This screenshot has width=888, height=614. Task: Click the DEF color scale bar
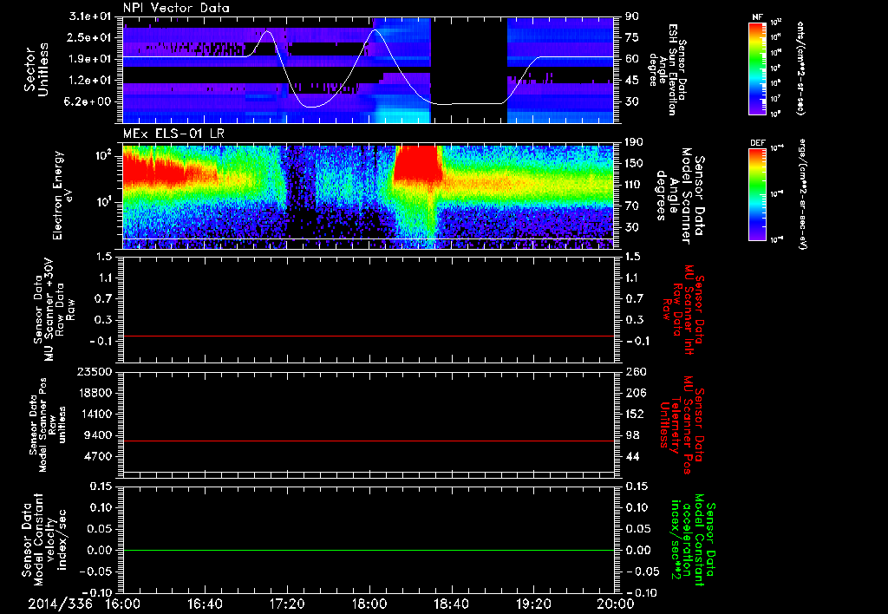pos(758,194)
